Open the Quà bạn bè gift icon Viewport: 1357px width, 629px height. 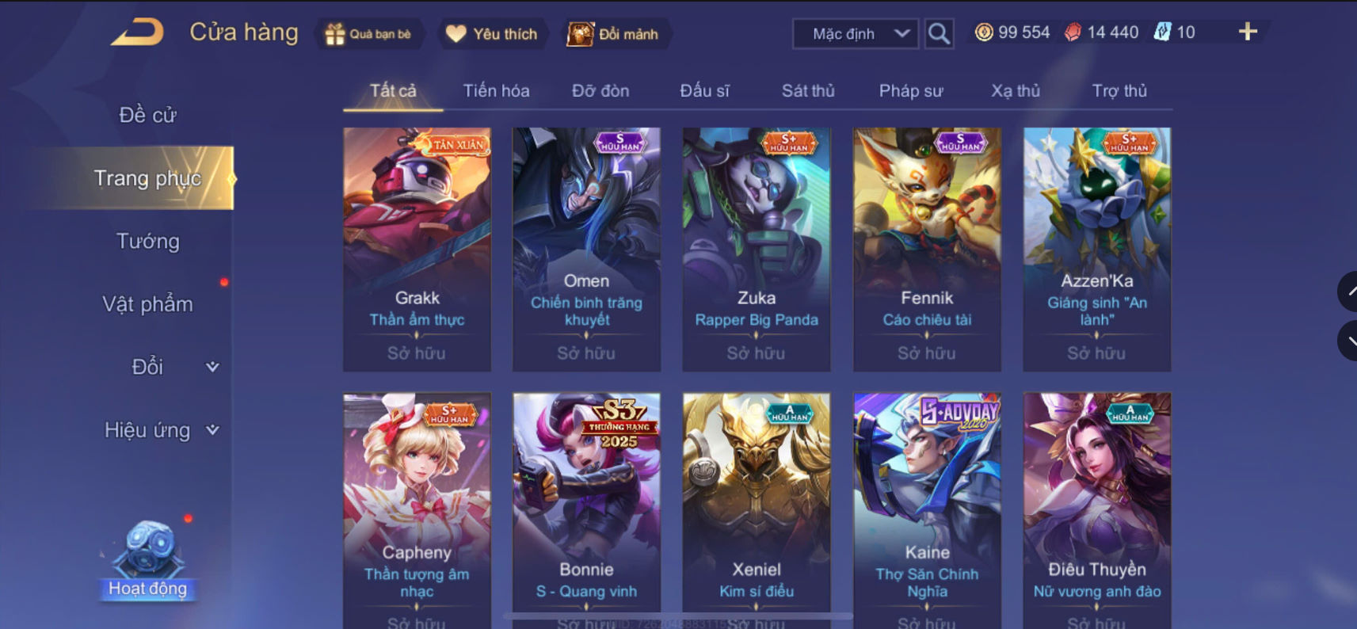pos(335,34)
